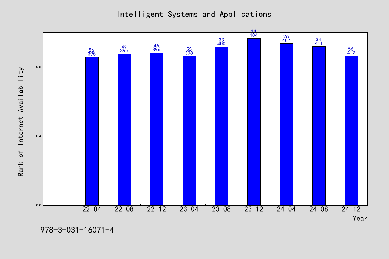Select the 23-08 bar
This screenshot has width=389, height=259.
point(222,126)
